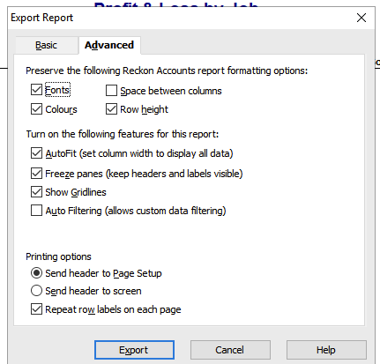This screenshot has width=380, height=364.
Task: Open Help for exporting reports
Action: click(x=326, y=350)
